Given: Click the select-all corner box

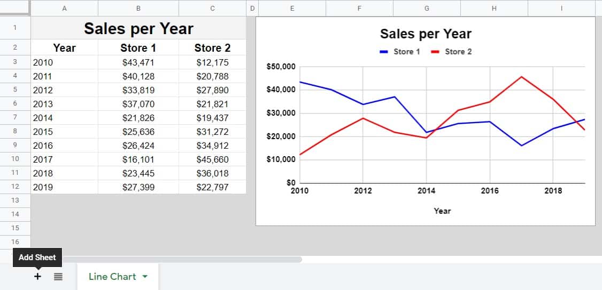Looking at the screenshot, I should click(x=15, y=8).
